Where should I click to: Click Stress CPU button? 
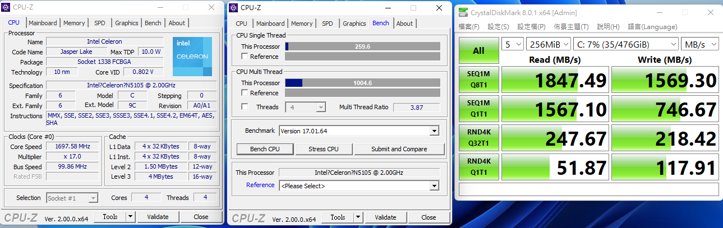[324, 149]
